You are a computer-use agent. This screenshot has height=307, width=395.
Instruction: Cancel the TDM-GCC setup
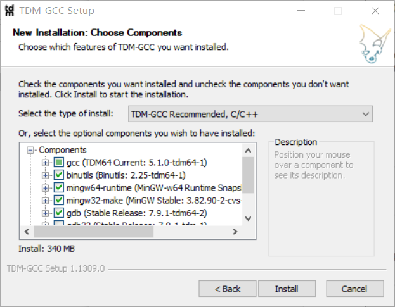(354, 289)
